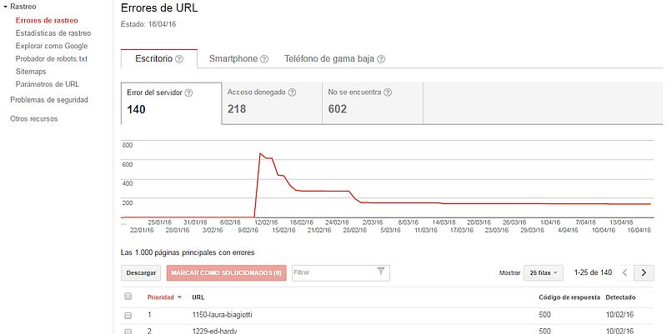This screenshot has width=667, height=334.
Task: Click help icon beside Smartphone tab
Action: coord(264,59)
